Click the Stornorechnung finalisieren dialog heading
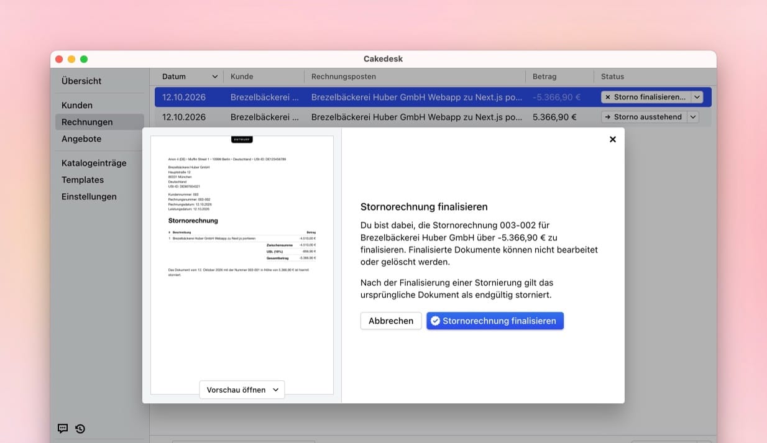The height and width of the screenshot is (443, 767). (x=424, y=207)
